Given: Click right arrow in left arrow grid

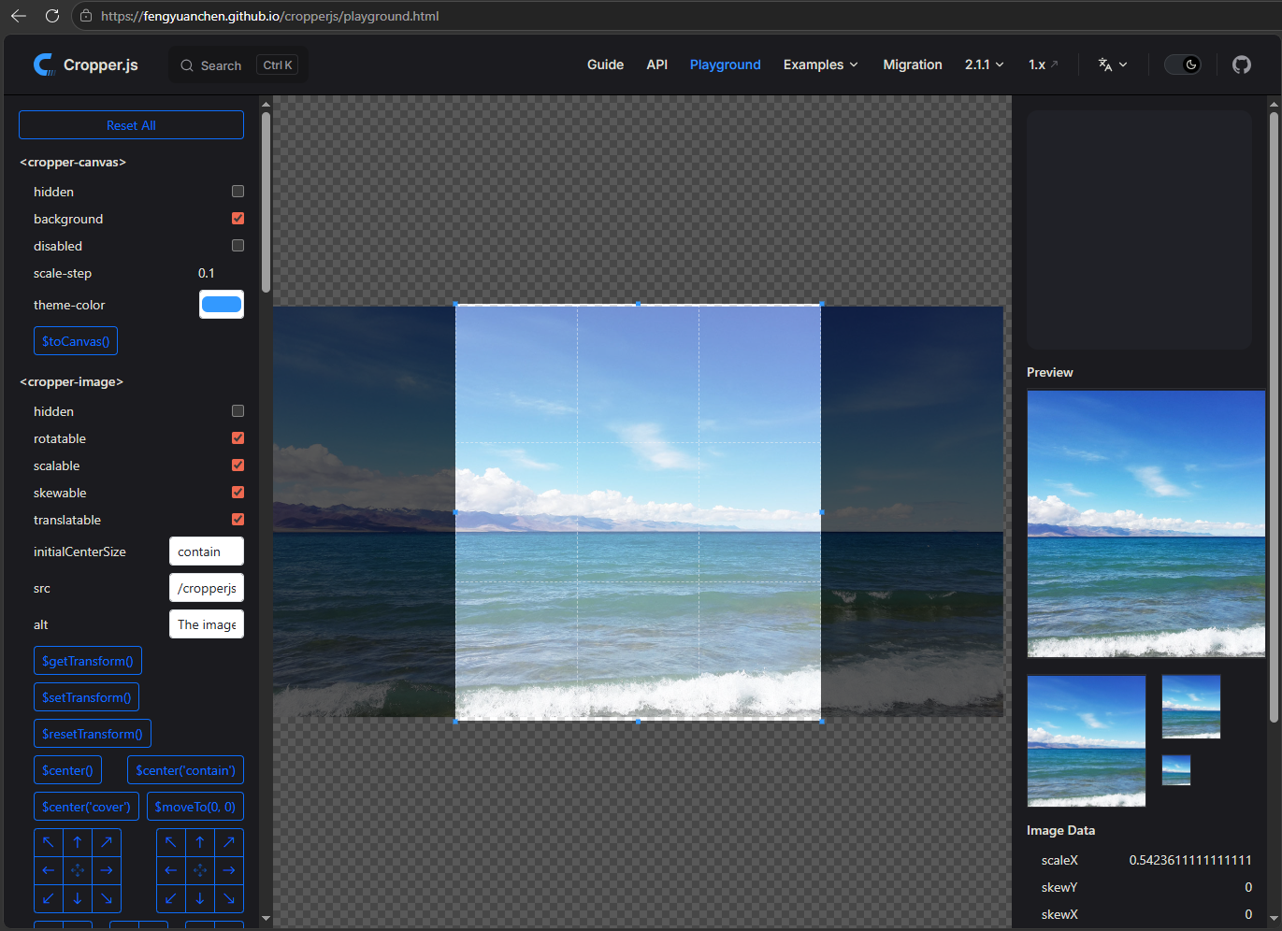Looking at the screenshot, I should click(x=107, y=870).
